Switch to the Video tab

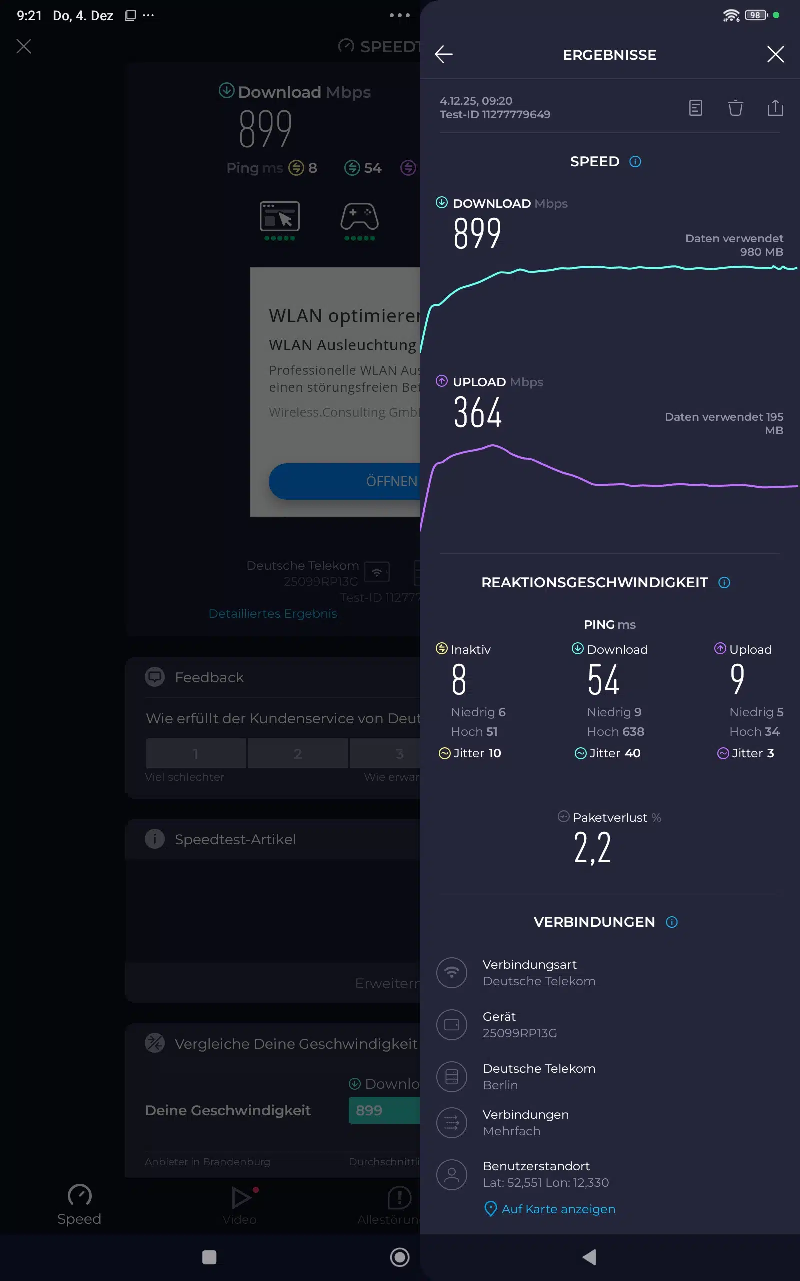tap(240, 1205)
